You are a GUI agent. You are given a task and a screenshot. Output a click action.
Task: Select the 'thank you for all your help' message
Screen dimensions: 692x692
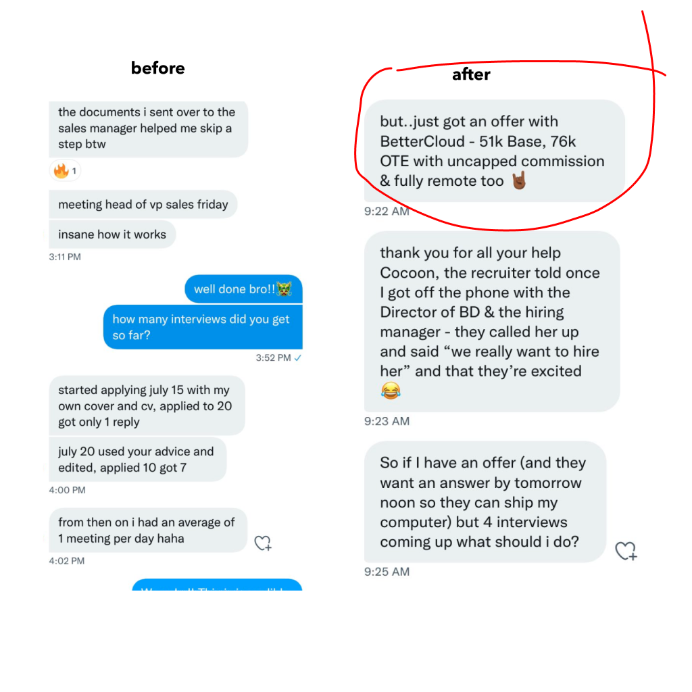click(491, 321)
